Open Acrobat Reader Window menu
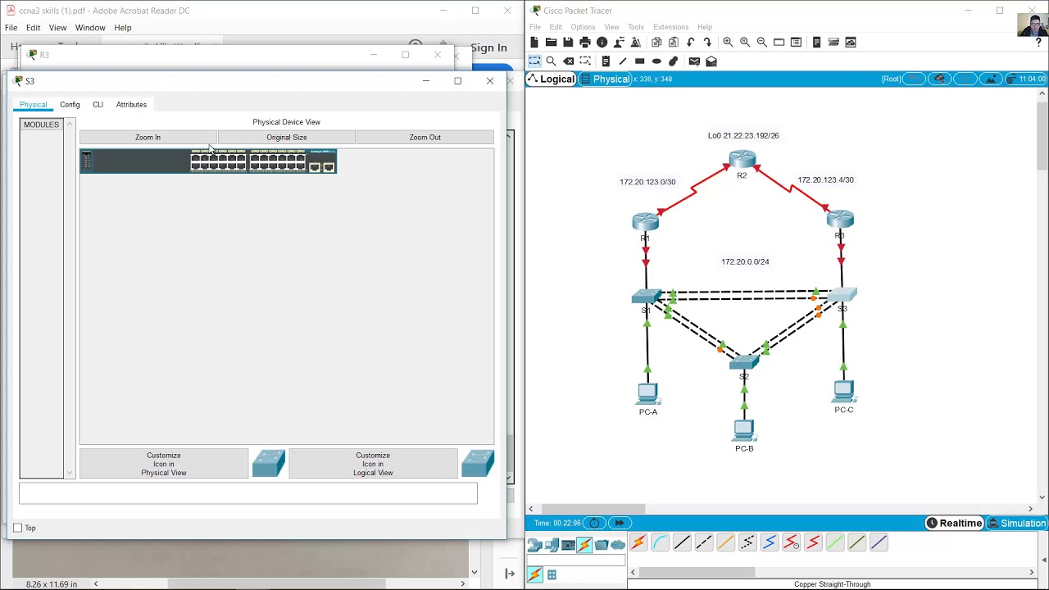The image size is (1049, 590). tap(90, 28)
